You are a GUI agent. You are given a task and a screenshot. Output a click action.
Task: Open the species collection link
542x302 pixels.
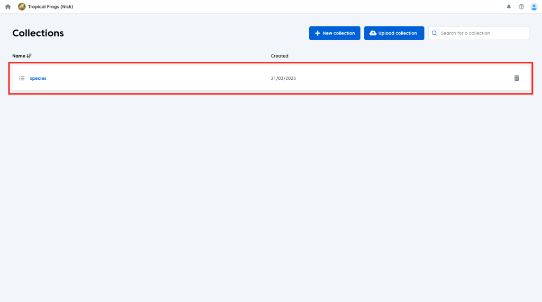tap(38, 78)
